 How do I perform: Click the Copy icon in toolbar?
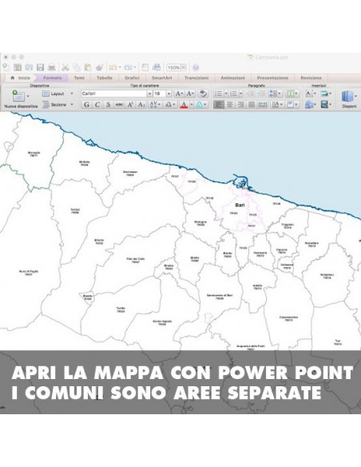(77, 68)
